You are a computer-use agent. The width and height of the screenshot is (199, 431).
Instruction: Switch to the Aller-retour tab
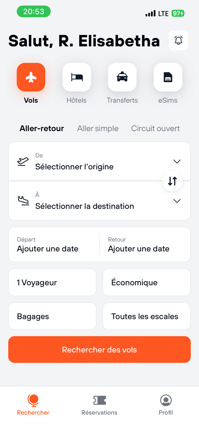pos(42,128)
